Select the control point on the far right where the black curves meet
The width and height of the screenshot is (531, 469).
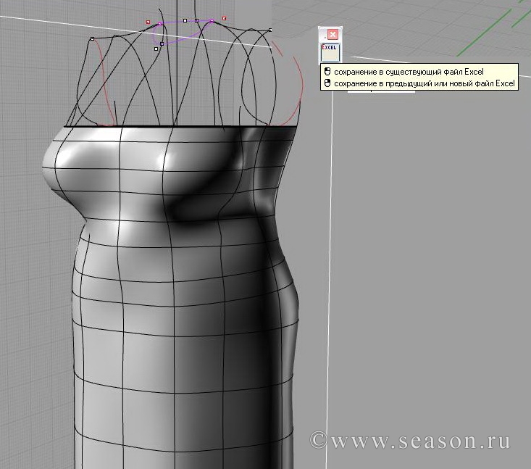click(270, 30)
